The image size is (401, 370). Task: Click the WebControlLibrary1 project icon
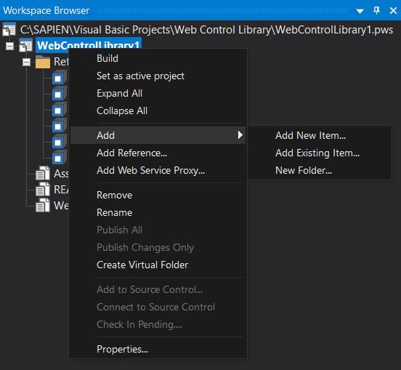26,45
